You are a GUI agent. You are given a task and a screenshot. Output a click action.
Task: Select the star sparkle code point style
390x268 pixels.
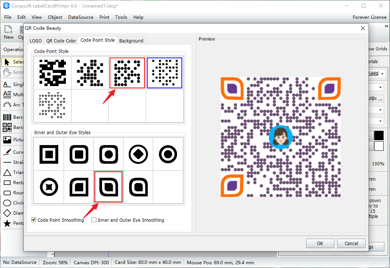coord(52,106)
